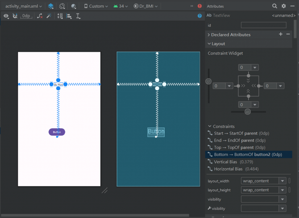Click the red error warning icon
This screenshot has height=218, width=299.
(200, 6)
